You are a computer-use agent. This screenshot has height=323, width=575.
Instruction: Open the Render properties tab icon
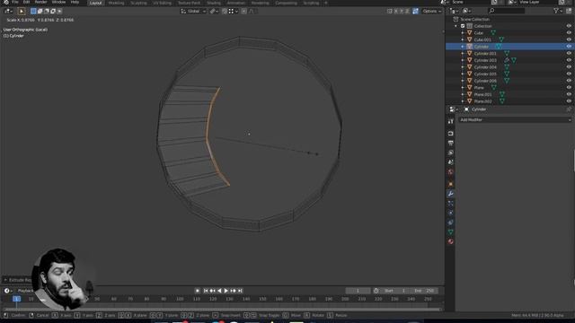point(451,134)
